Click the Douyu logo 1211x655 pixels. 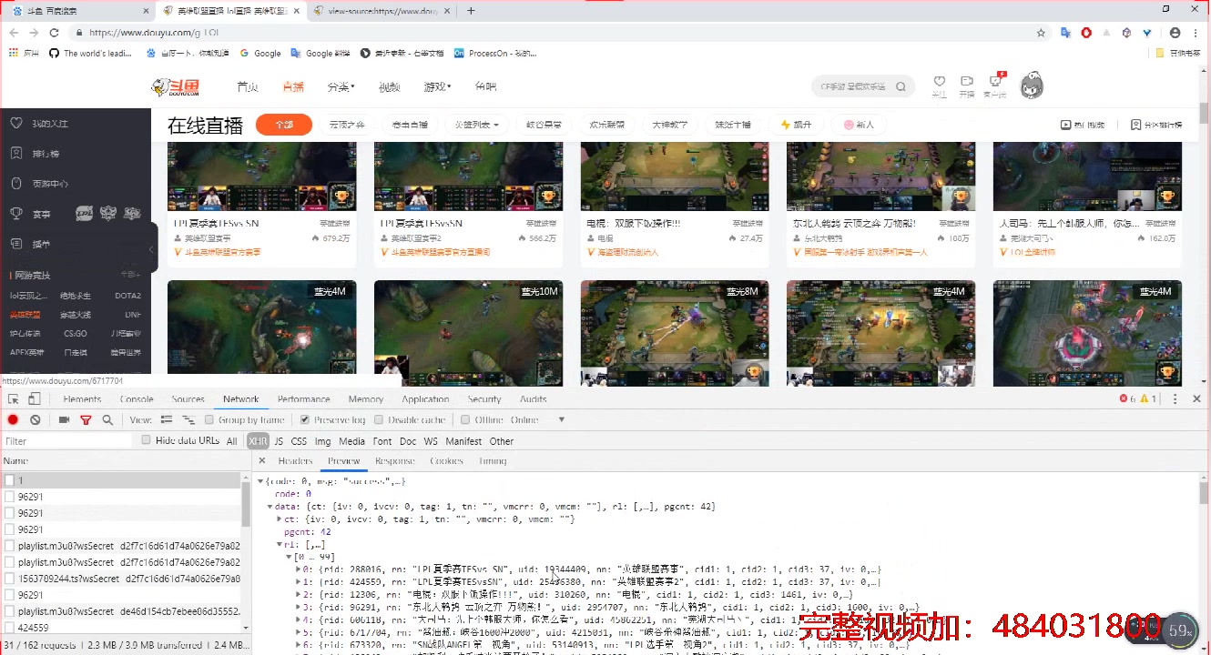(x=175, y=87)
